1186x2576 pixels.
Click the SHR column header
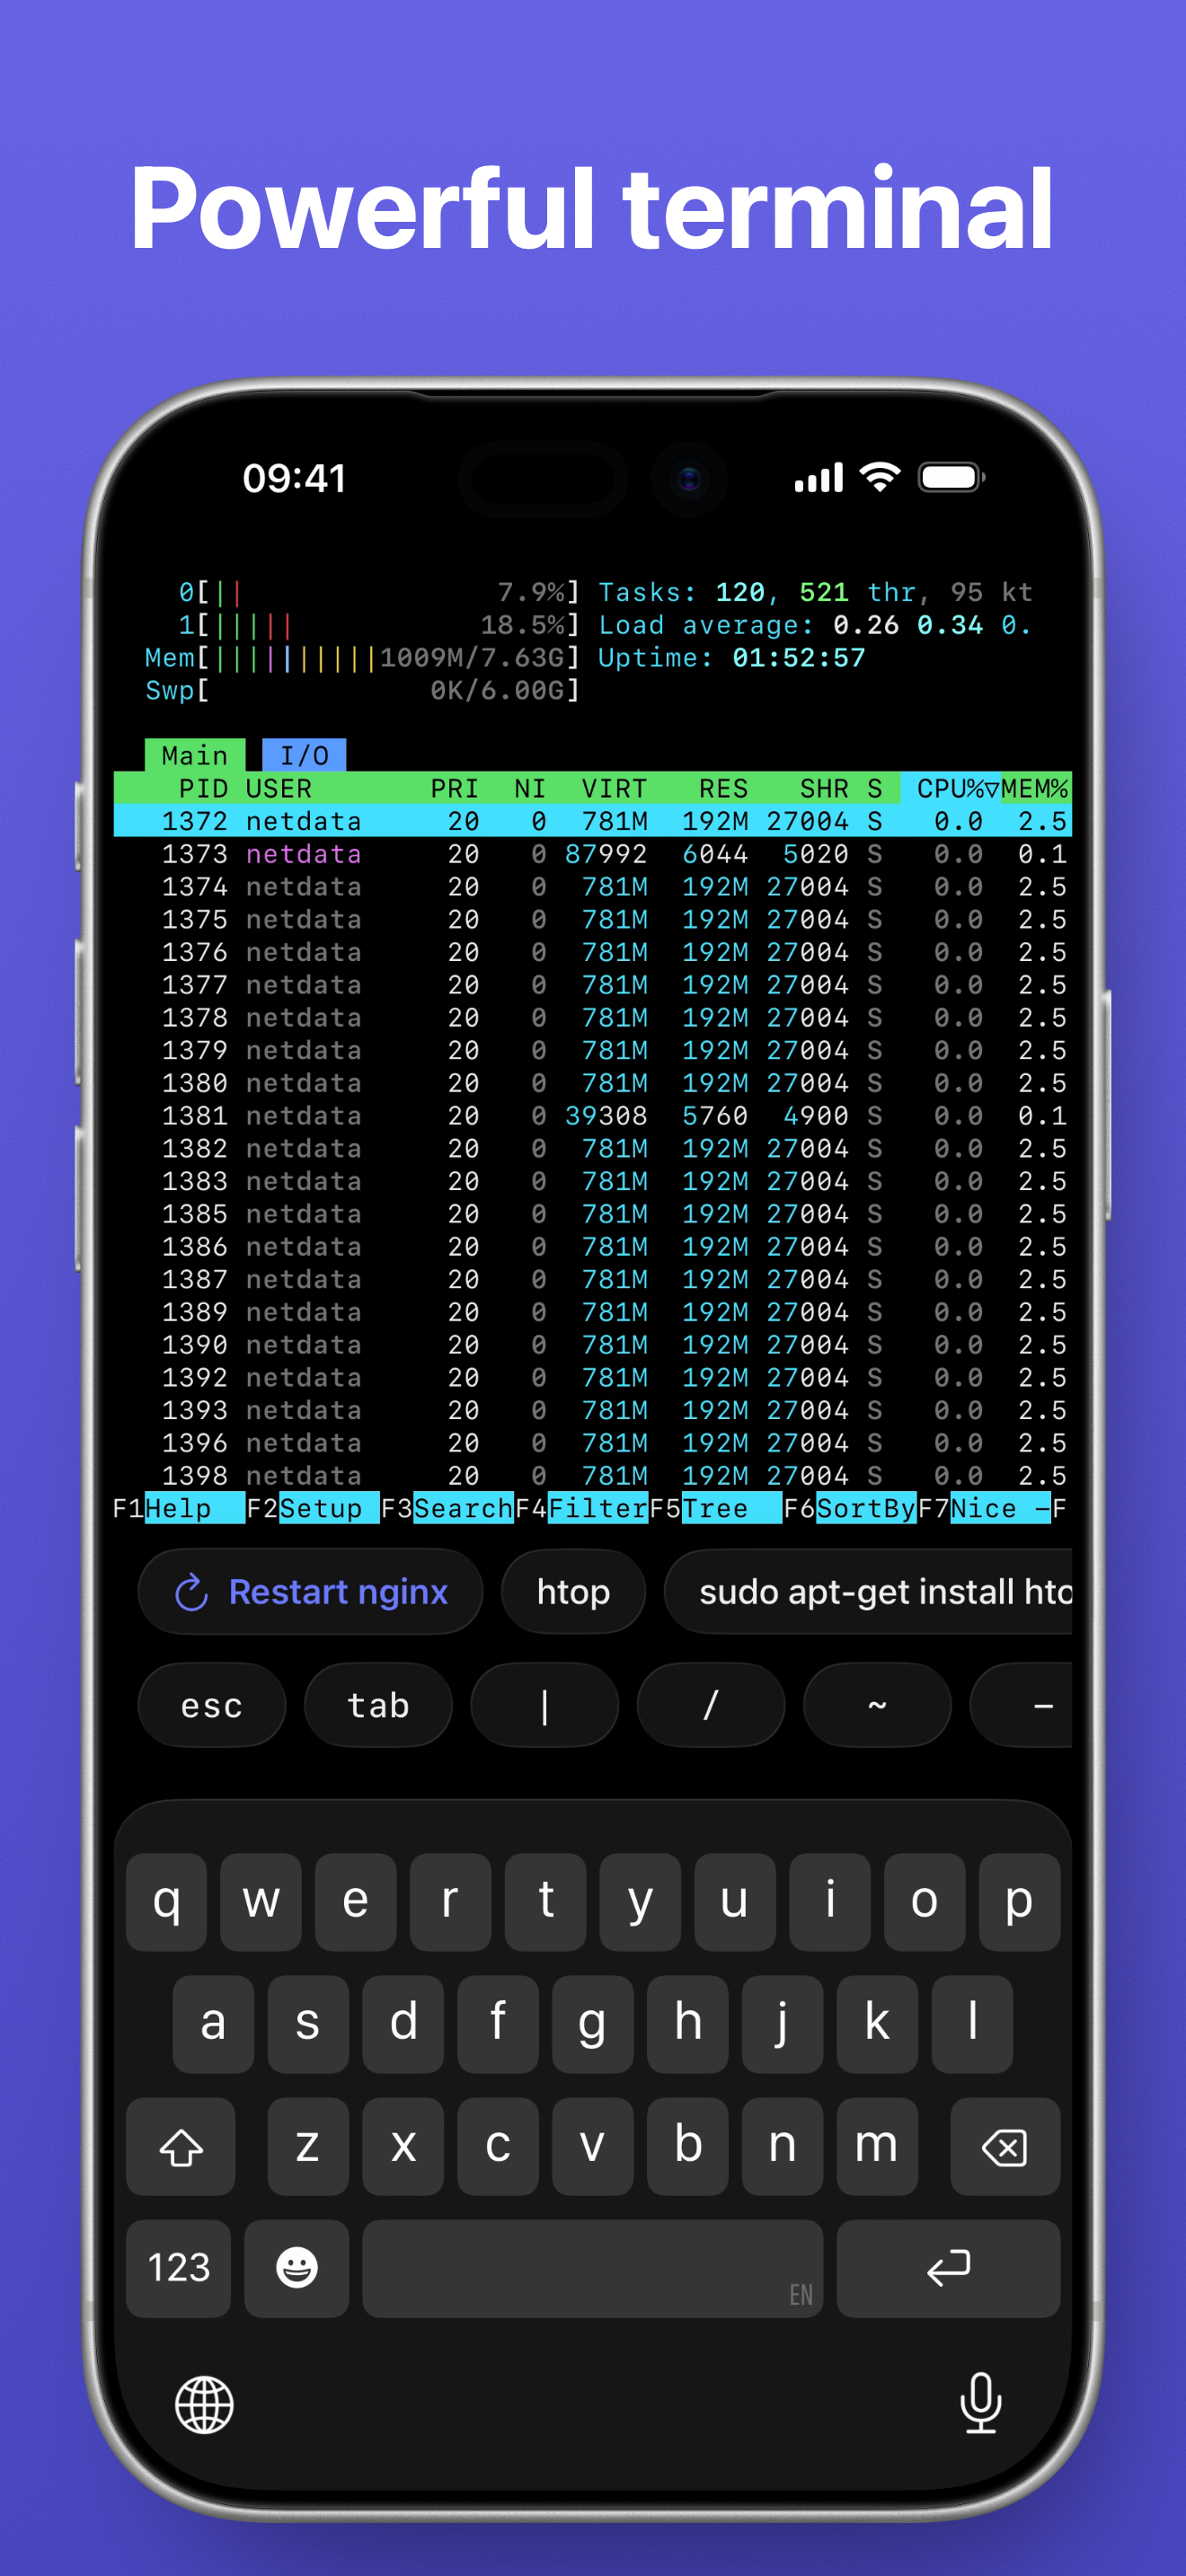(x=824, y=788)
